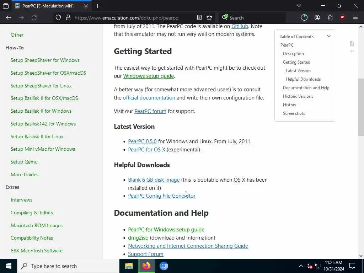Open the network tray icon

(x=318, y=266)
